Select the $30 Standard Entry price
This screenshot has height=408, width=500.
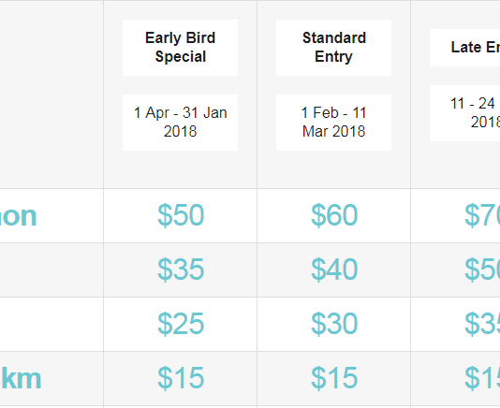coord(334,324)
